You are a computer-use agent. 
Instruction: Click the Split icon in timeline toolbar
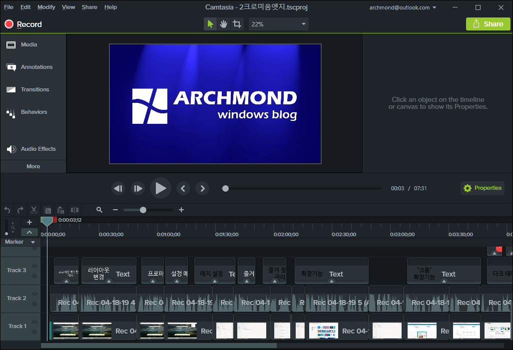tap(74, 210)
